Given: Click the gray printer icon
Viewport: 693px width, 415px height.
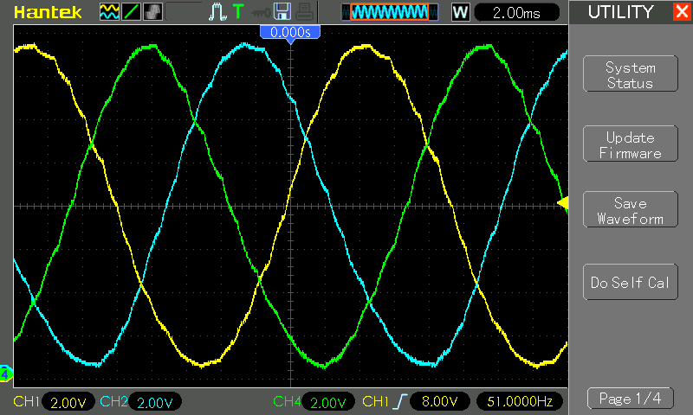Looking at the screenshot, I should click(x=304, y=12).
